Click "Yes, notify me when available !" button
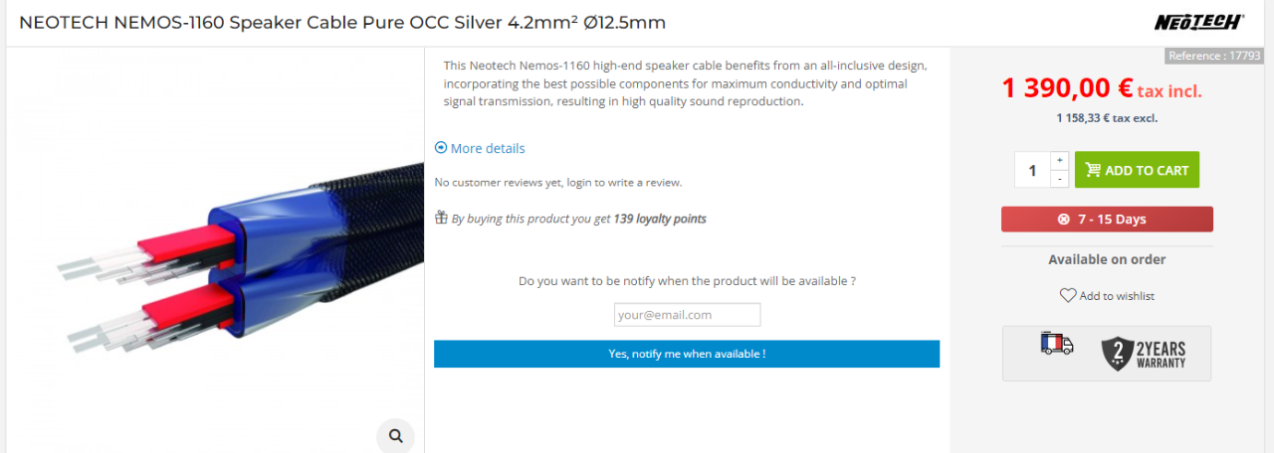This screenshot has height=453, width=1274. [x=687, y=354]
